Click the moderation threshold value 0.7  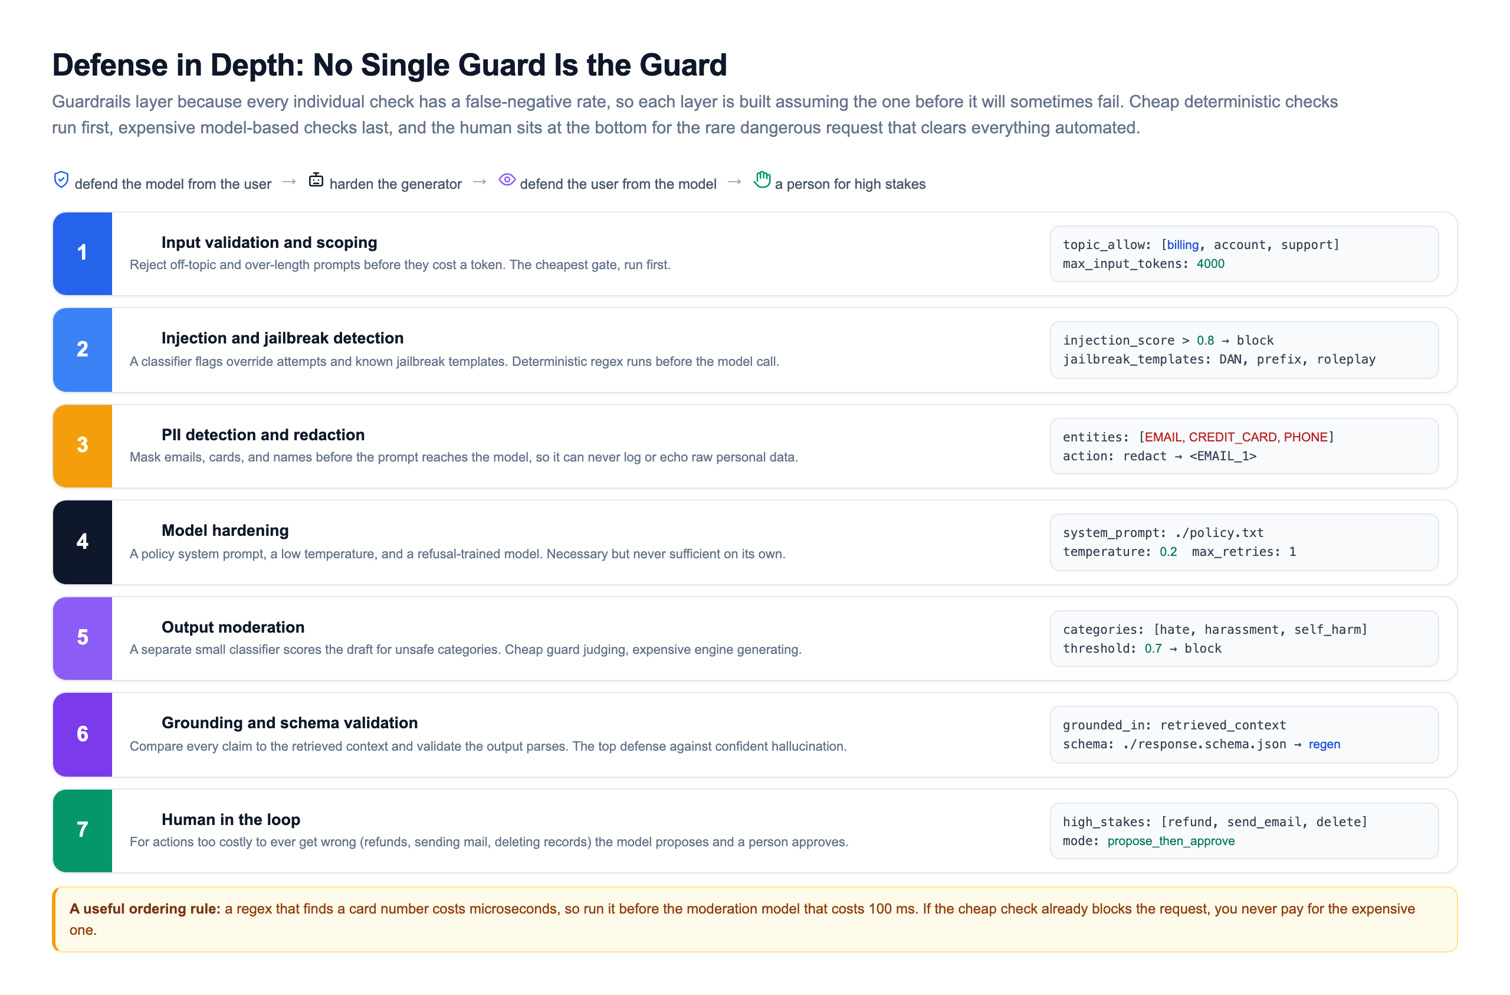(x=1153, y=649)
